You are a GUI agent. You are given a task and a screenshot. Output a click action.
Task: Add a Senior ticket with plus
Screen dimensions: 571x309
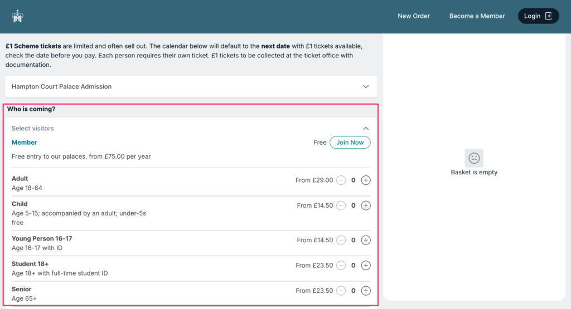click(366, 291)
